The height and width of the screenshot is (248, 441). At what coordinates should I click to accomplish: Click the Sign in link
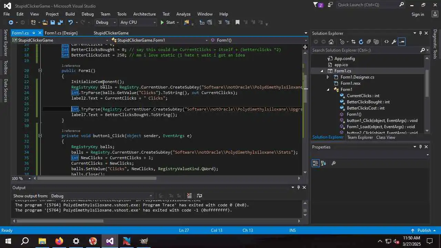tap(418, 14)
